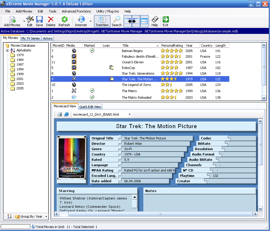Open the Add Movies dropdown arrow
The image size is (270, 231).
tap(24, 21)
